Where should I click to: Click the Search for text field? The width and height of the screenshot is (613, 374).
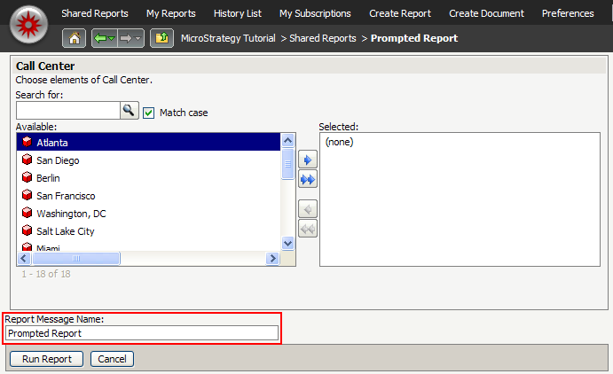tap(68, 111)
